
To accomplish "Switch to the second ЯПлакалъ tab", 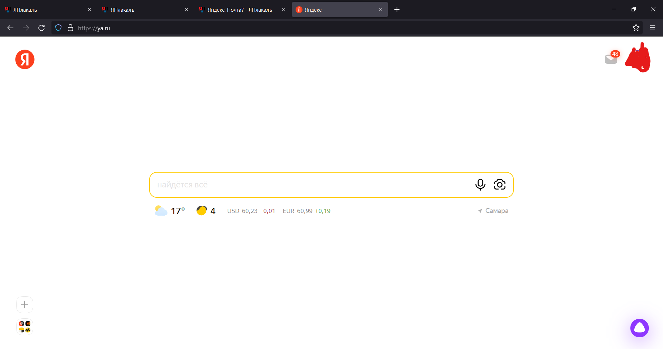I will pyautogui.click(x=145, y=10).
